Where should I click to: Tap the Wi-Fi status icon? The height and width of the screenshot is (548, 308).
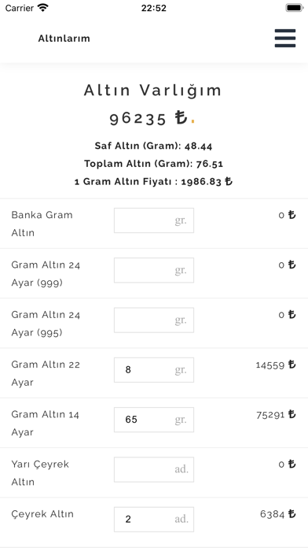(43, 8)
